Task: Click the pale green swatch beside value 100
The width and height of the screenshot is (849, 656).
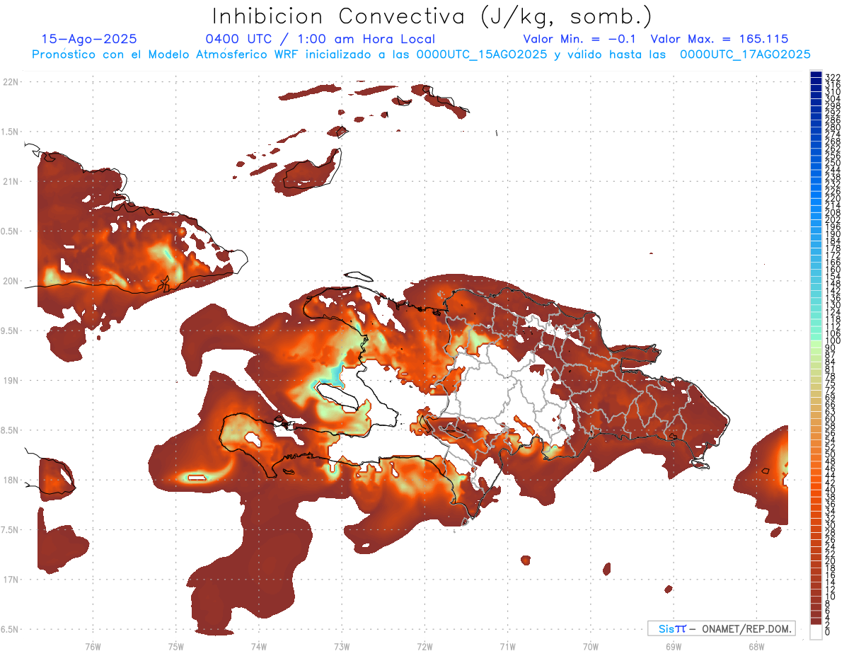Action: click(x=816, y=345)
